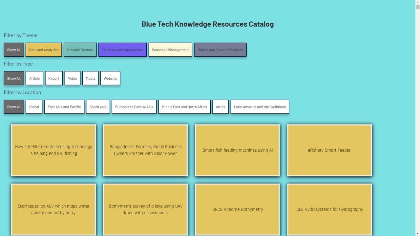Select the Oceanic Sectors theme filter

coord(80,50)
